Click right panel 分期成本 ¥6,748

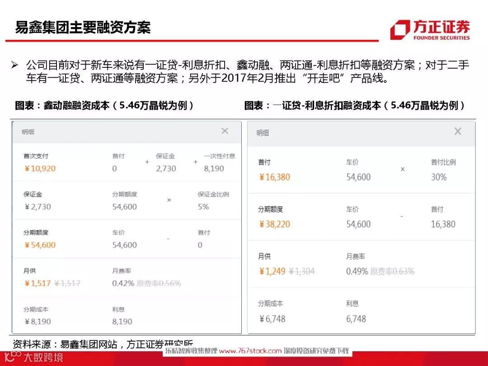[272, 319]
